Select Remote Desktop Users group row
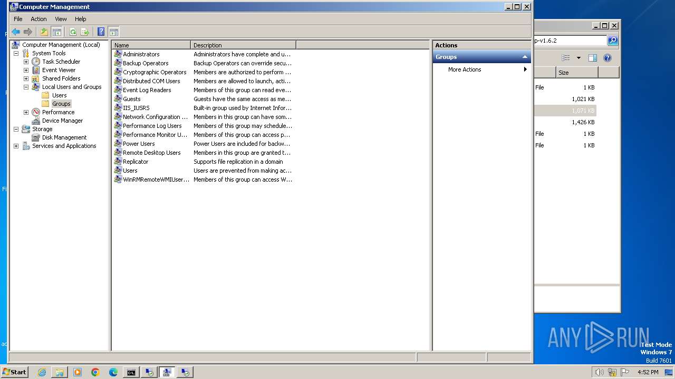675x379 pixels. pyautogui.click(x=203, y=153)
